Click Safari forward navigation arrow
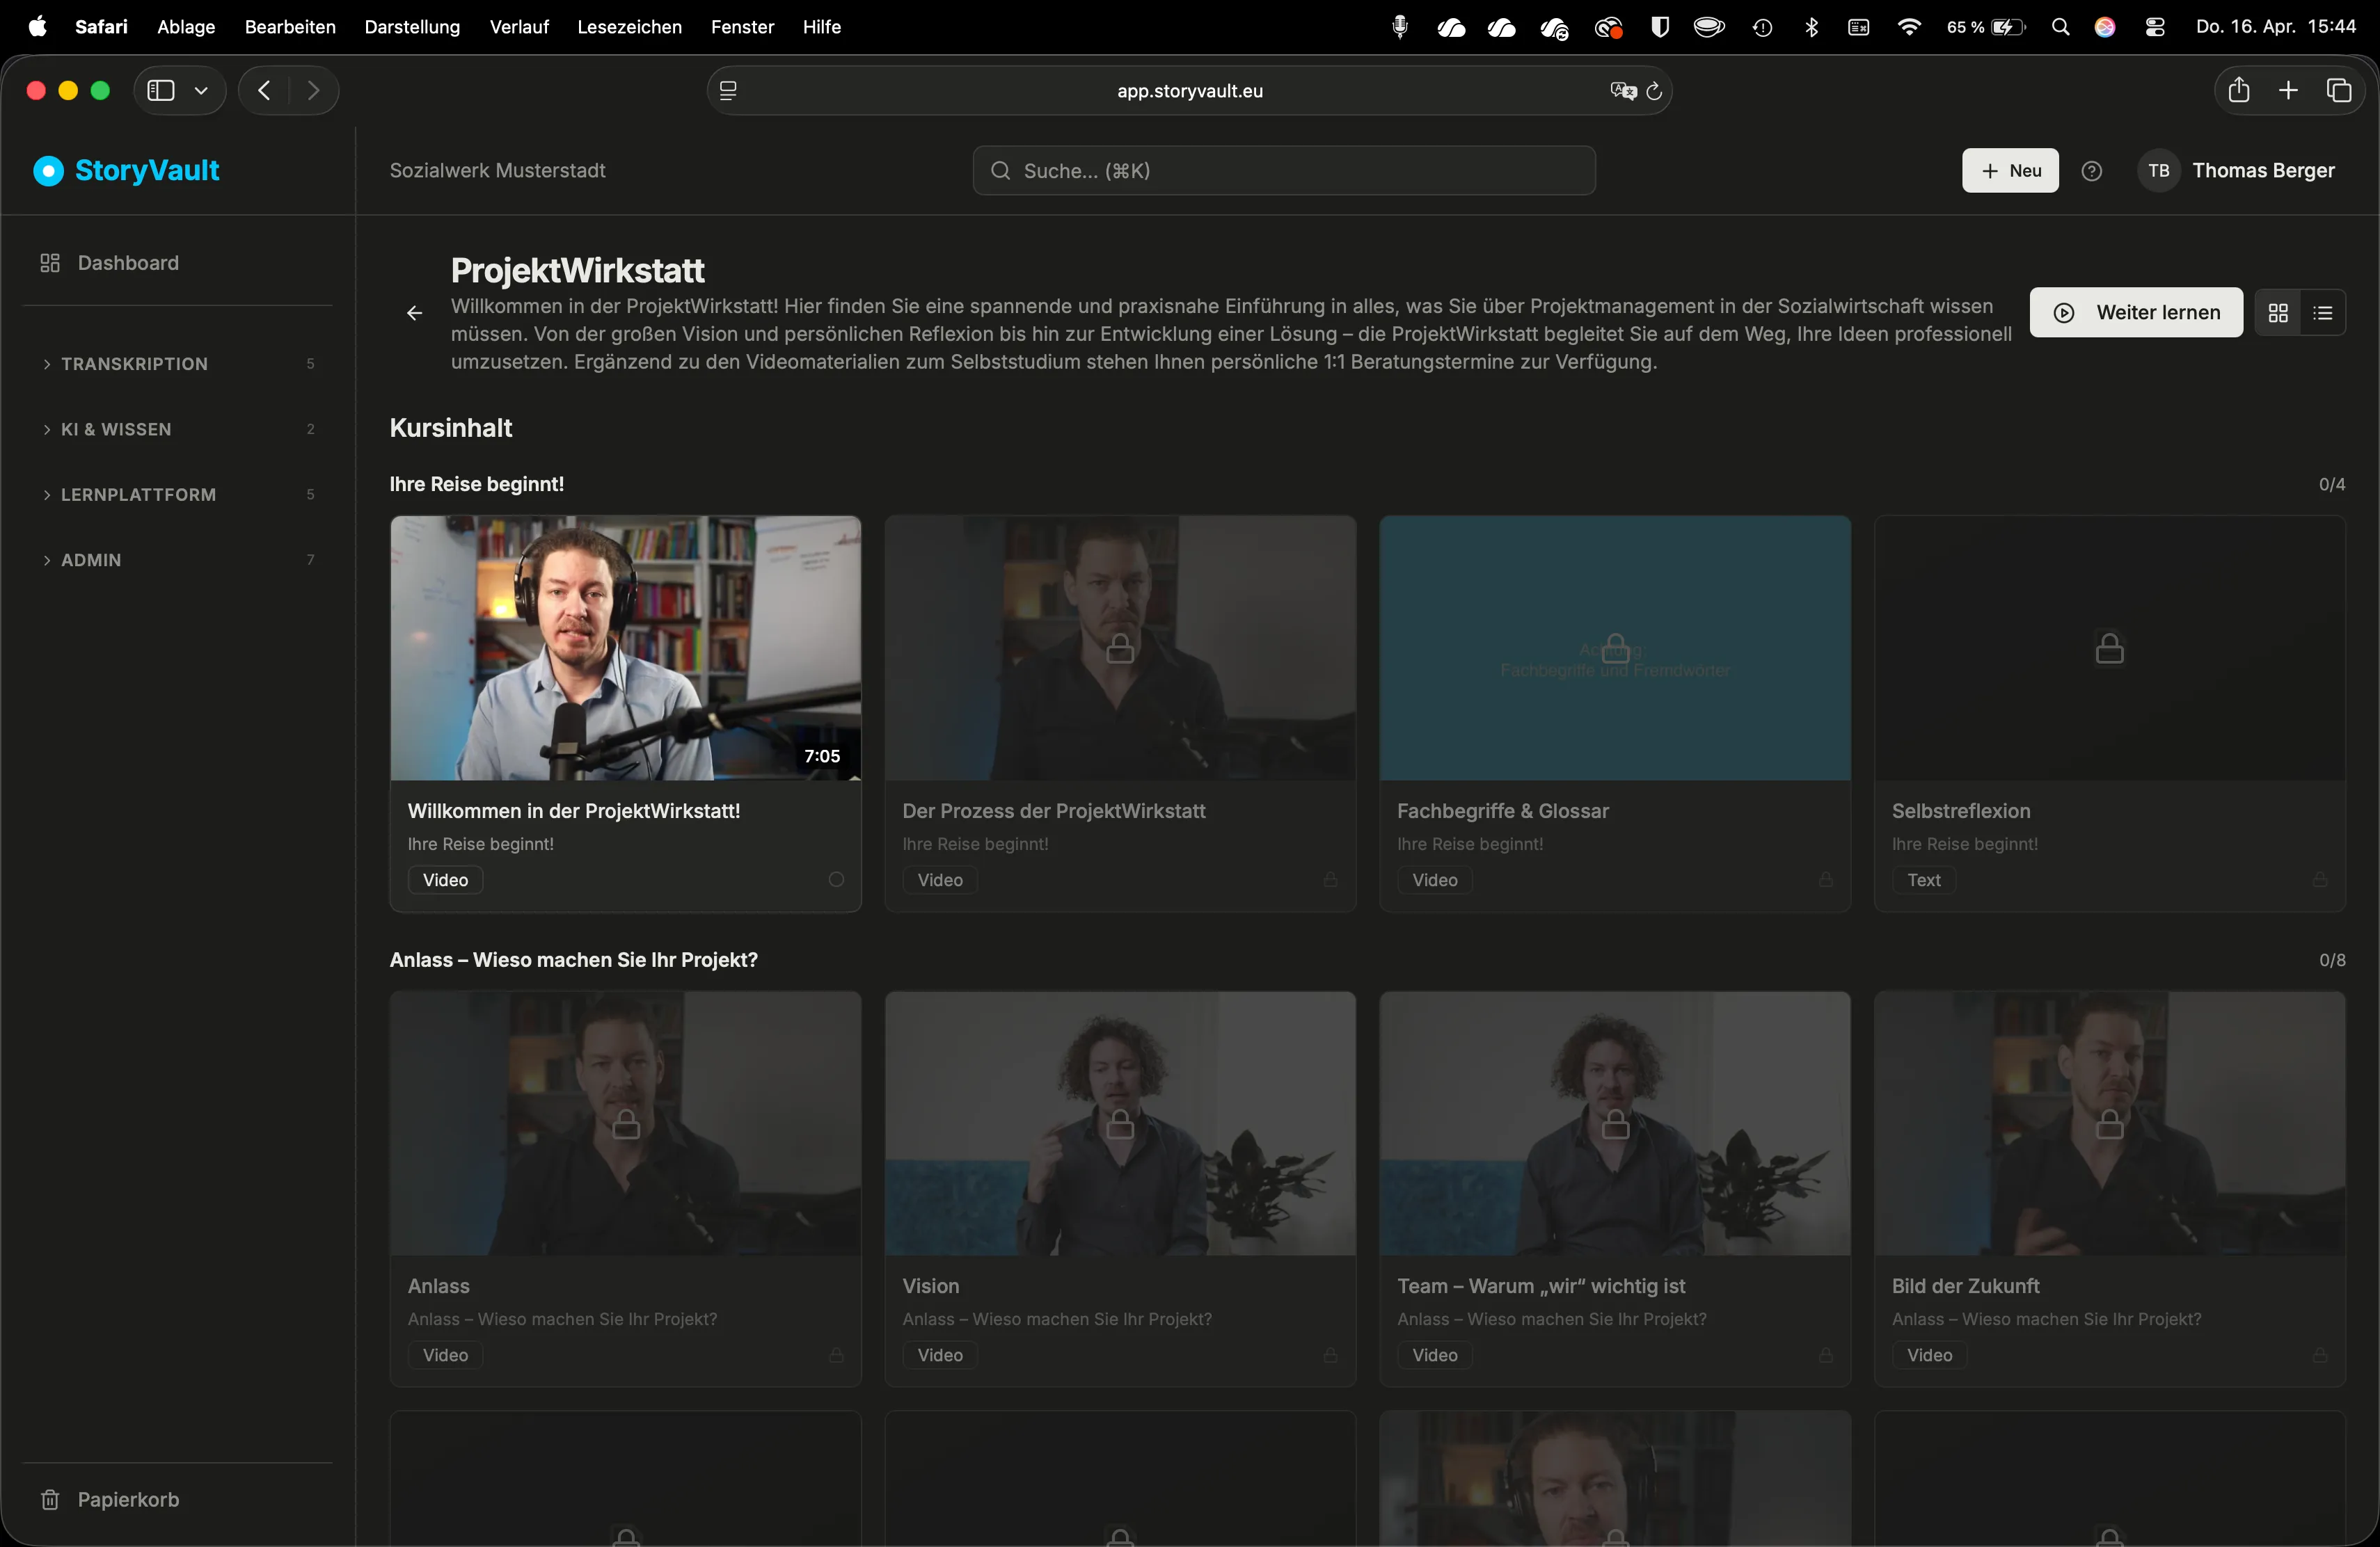The width and height of the screenshot is (2380, 1547). 314,91
